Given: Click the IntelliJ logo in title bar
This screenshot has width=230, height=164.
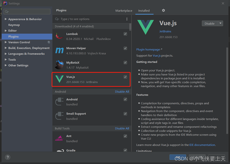Looking at the screenshot, I should (x=5, y=3).
